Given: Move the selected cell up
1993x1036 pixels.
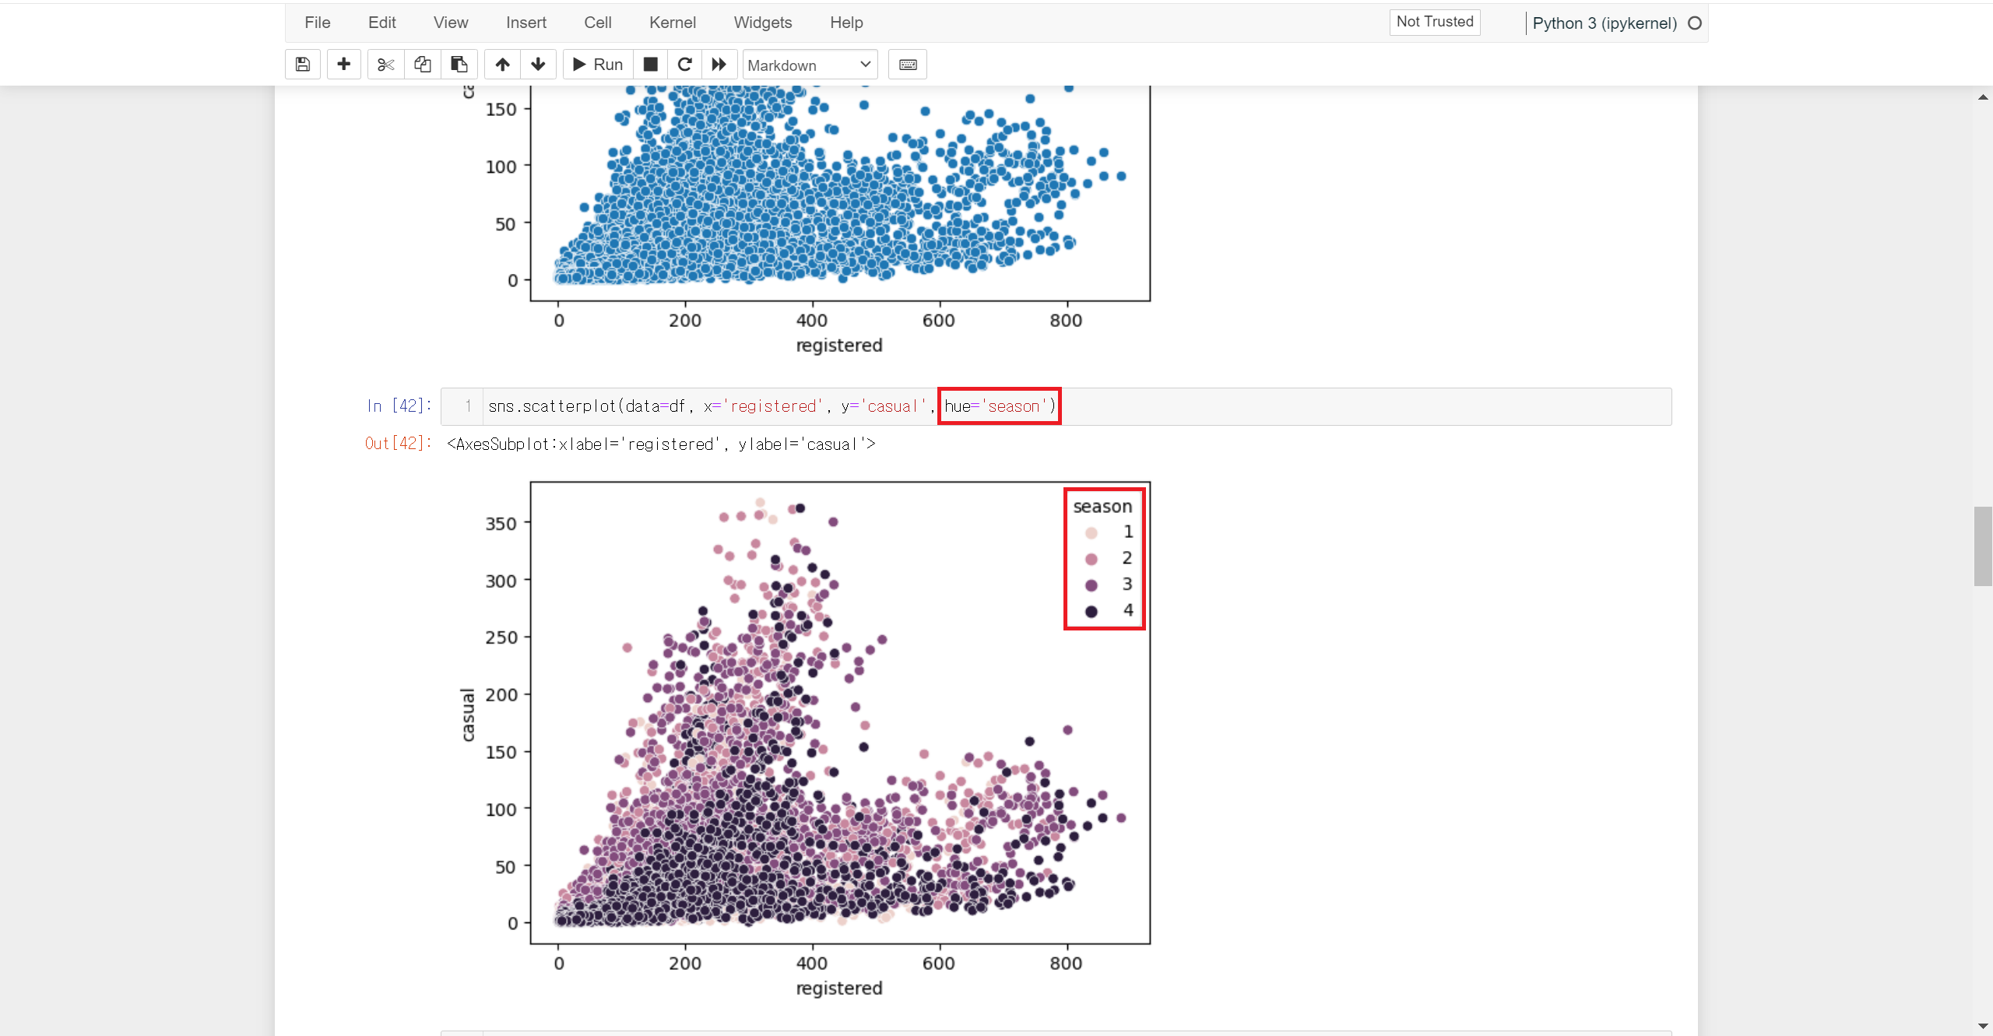Looking at the screenshot, I should click(503, 65).
